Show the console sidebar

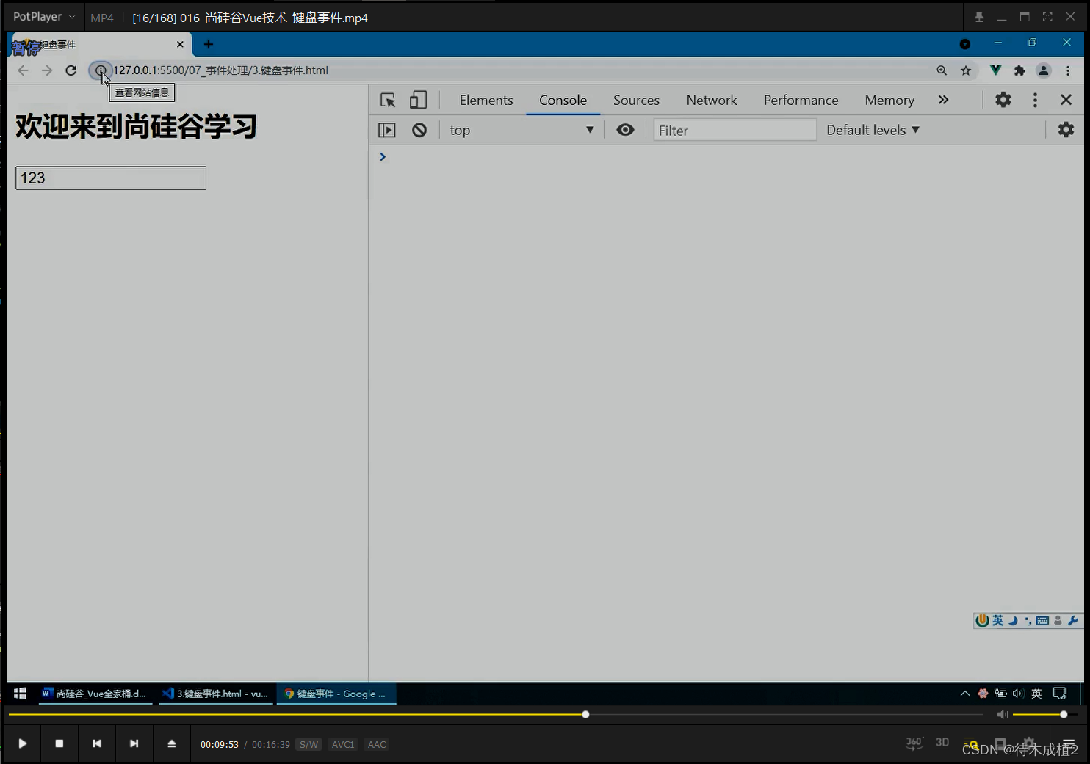coord(387,130)
